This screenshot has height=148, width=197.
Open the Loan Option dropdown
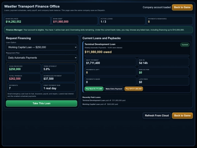click(42, 47)
